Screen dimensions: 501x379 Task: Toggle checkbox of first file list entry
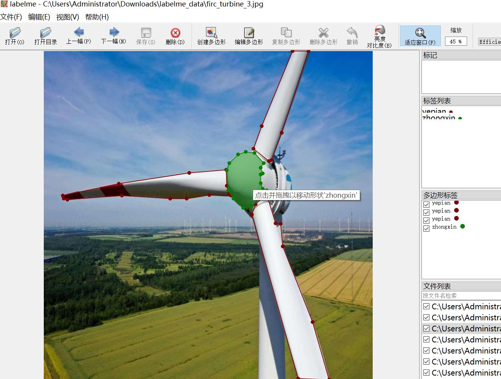(x=426, y=306)
